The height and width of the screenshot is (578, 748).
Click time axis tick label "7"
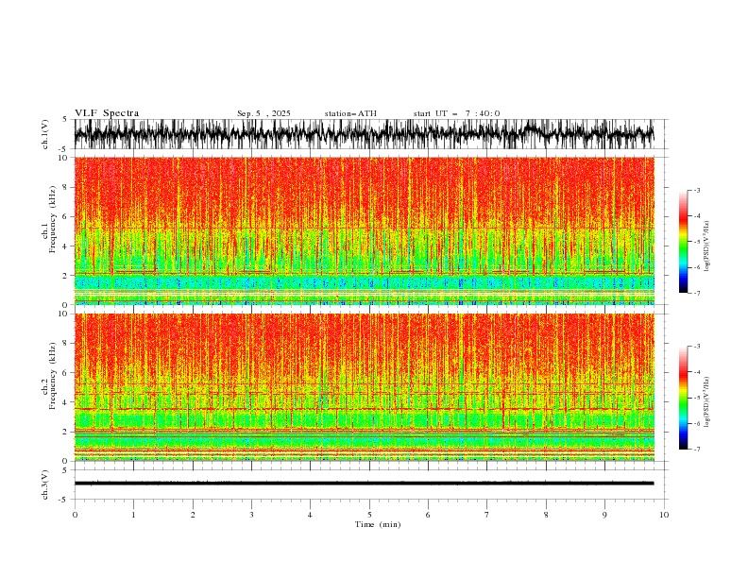pos(487,515)
